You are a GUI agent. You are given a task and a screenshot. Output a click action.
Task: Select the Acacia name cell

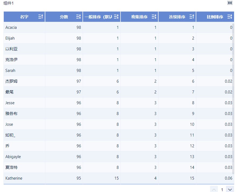click(x=11, y=27)
